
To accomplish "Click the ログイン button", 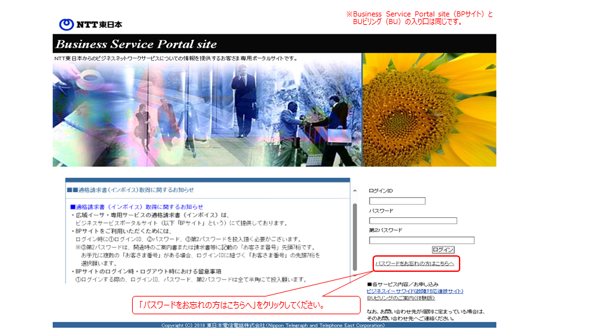I will coord(443,250).
